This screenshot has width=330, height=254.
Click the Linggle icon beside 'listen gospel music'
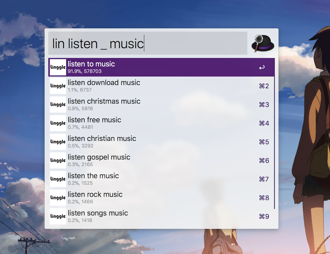(58, 160)
